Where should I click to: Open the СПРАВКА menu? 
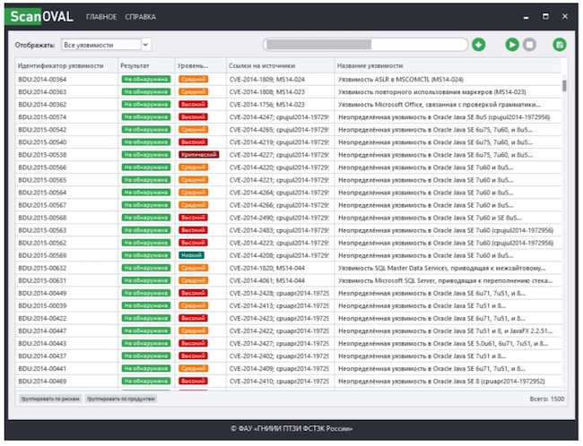click(x=140, y=17)
